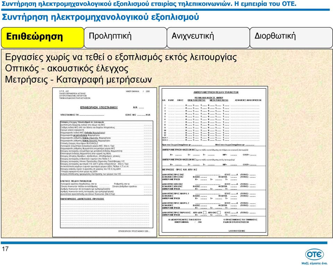Click the slogan Μαζί, είμαστε ένα.
The height and width of the screenshot is (266, 333).
tap(315, 263)
